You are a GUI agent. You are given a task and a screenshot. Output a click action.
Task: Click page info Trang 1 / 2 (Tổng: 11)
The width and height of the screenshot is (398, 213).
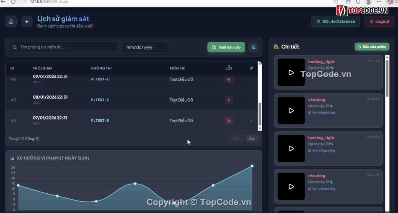(x=24, y=139)
